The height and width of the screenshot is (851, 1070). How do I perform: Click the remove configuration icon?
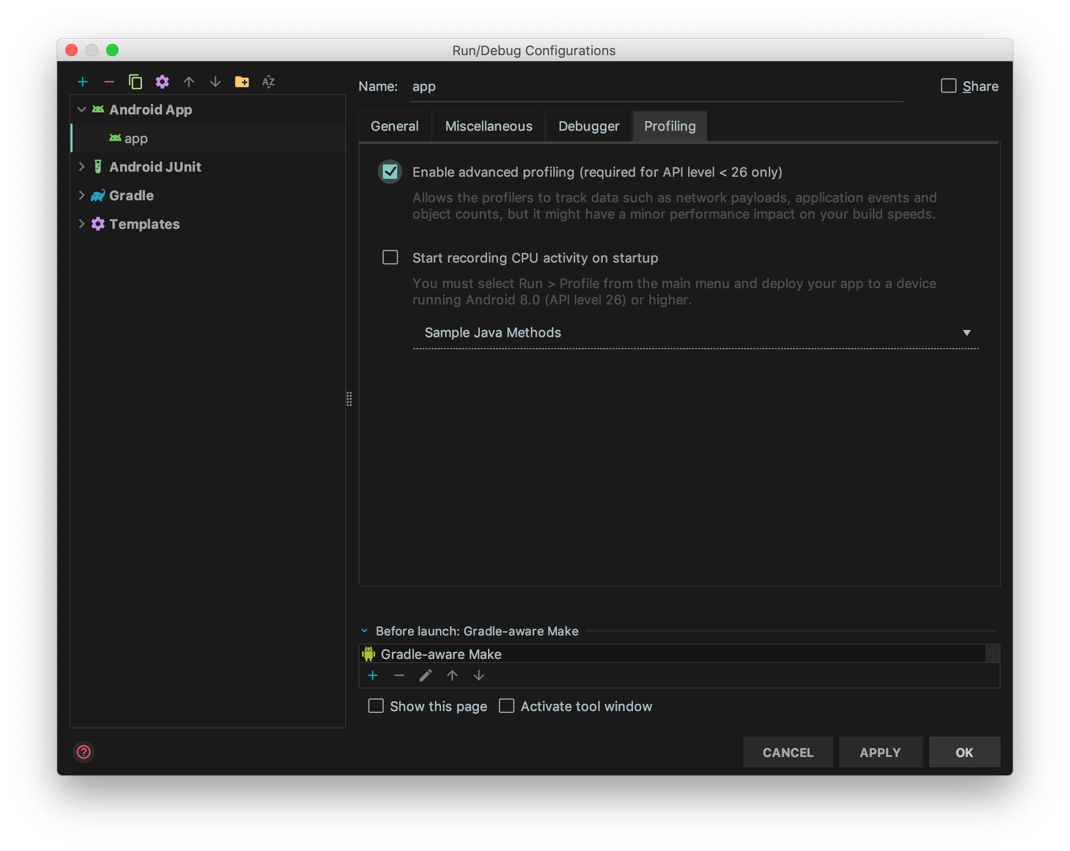pyautogui.click(x=109, y=81)
